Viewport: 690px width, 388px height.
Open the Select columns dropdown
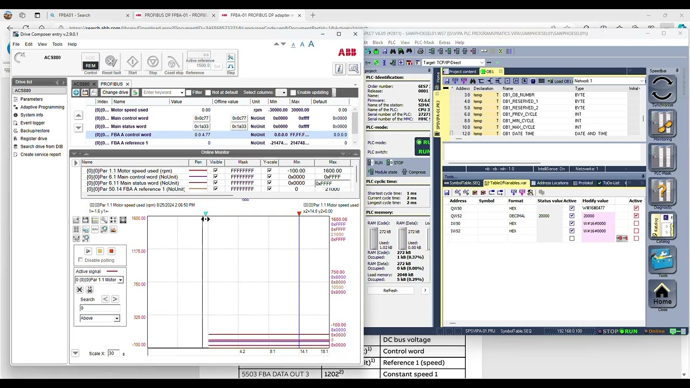(281, 93)
